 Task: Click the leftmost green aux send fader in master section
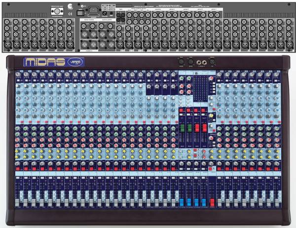point(181,128)
